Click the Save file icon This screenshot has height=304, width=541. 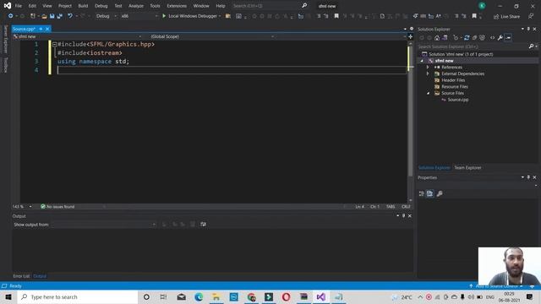tap(52, 16)
